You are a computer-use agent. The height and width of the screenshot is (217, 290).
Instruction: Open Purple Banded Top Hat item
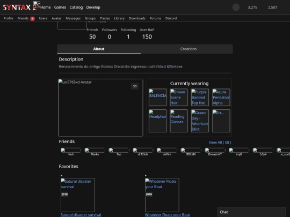200,97
